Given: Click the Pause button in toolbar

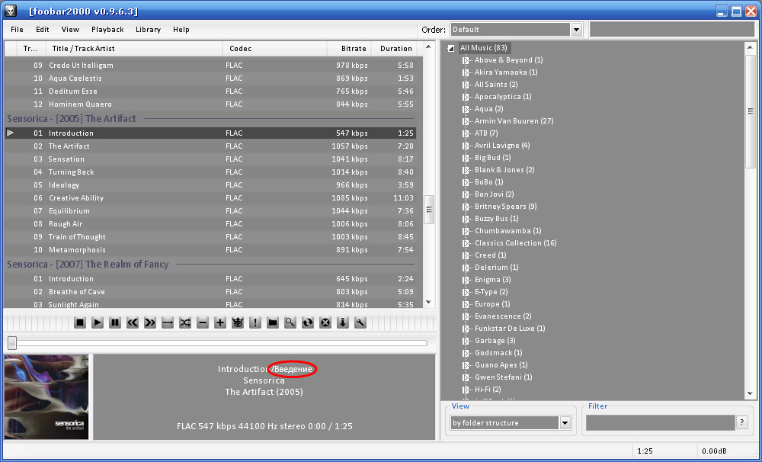Looking at the screenshot, I should click(x=115, y=322).
